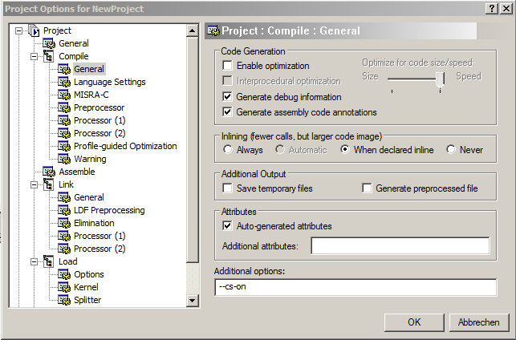Collapse the Project root node
This screenshot has width=516, height=340.
tap(18, 31)
